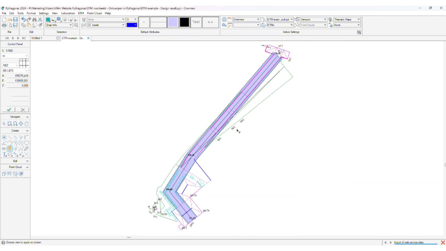This screenshot has height=251, width=446.
Task: Click the layers icon beside kader dropdown
Action: pyautogui.click(x=84, y=25)
